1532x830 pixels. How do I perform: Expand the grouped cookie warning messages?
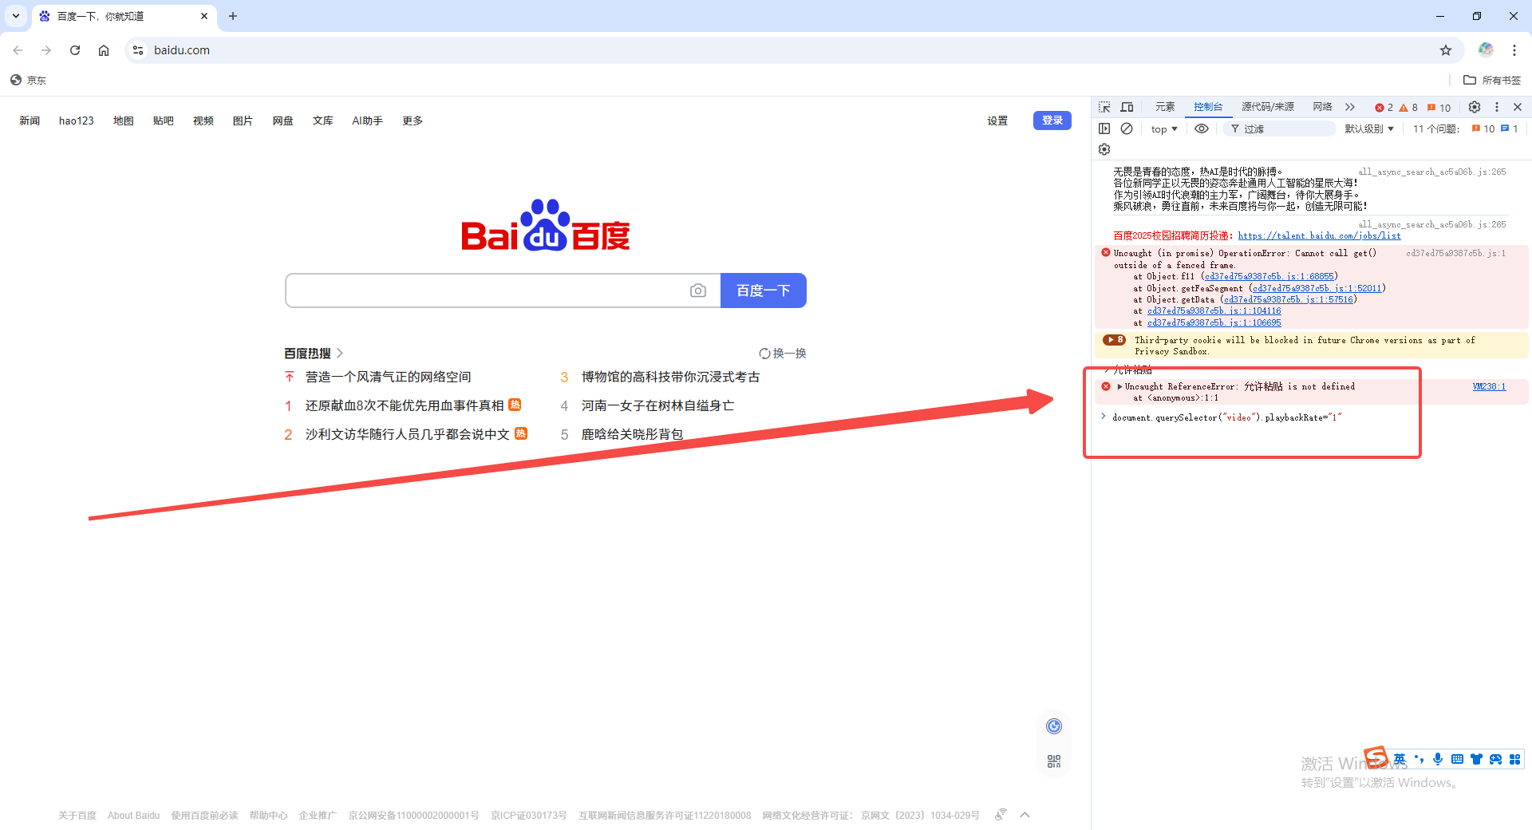[x=1114, y=340]
